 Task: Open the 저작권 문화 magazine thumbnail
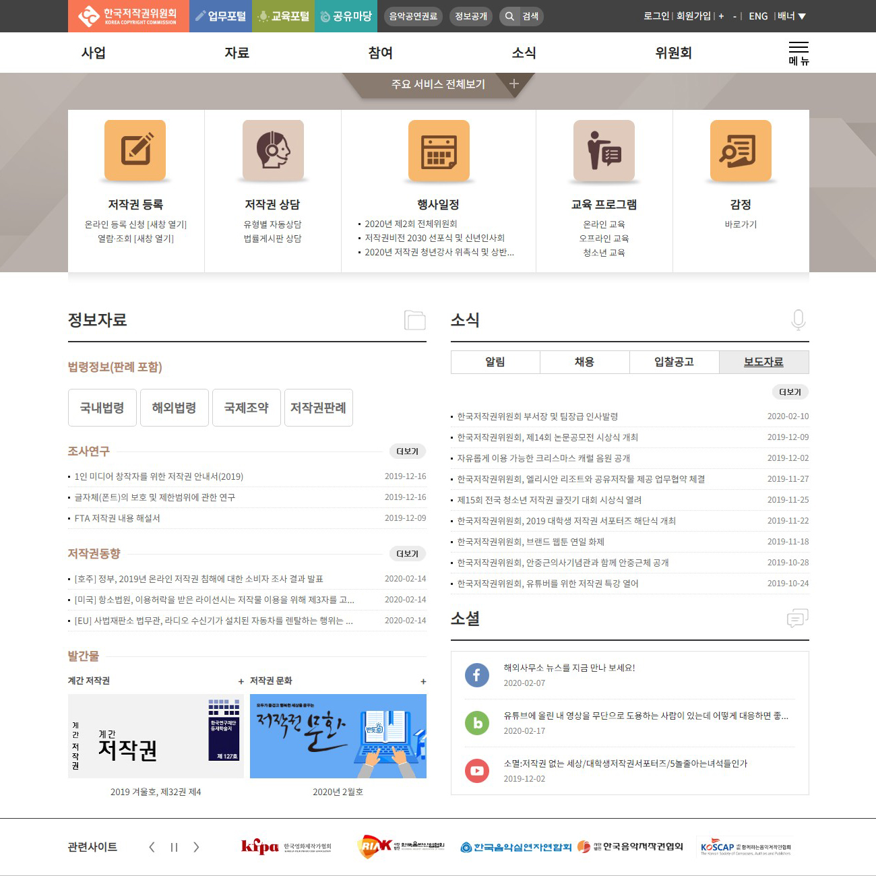tap(338, 736)
